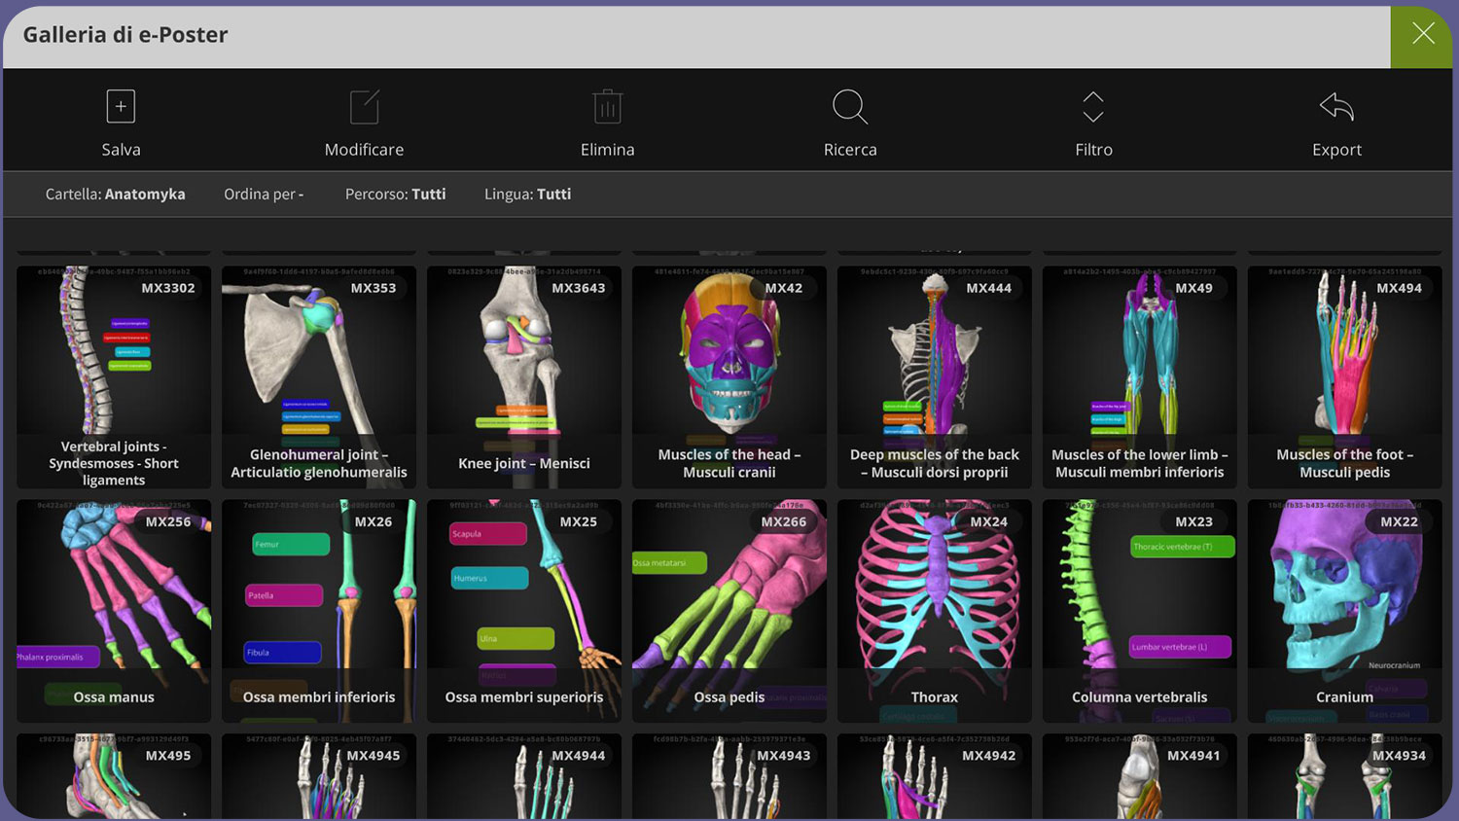The width and height of the screenshot is (1459, 821).
Task: Open Cartella: Anatomyka folder selector
Action: 115,194
